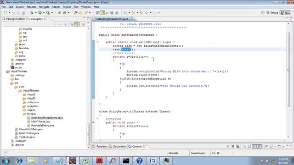Image resolution: width=294 pixels, height=165 pixels.
Task: Click the New Java Class icon
Action: click(64, 13)
